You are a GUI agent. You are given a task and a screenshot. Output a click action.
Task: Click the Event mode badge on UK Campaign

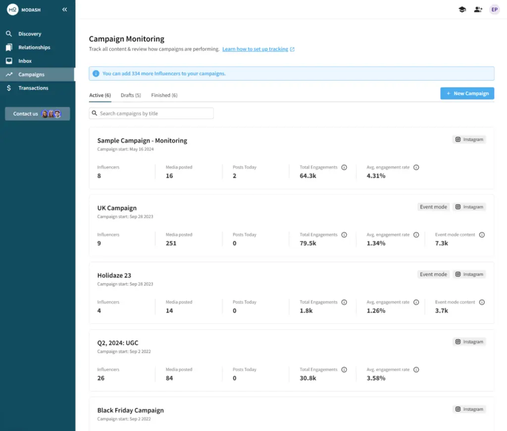433,207
